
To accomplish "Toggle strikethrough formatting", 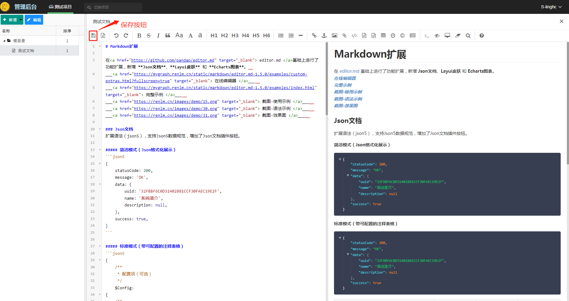I will click(149, 35).
